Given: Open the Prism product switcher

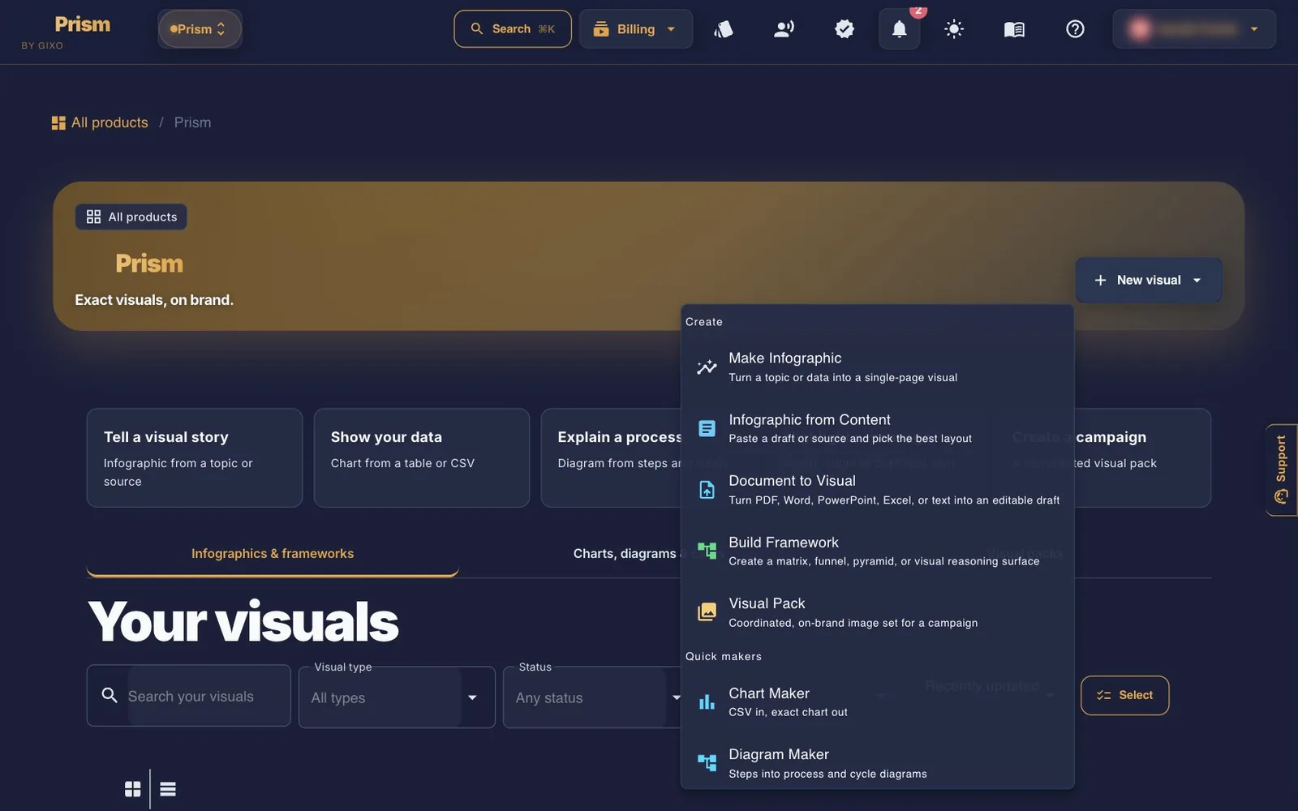Looking at the screenshot, I should [x=200, y=29].
